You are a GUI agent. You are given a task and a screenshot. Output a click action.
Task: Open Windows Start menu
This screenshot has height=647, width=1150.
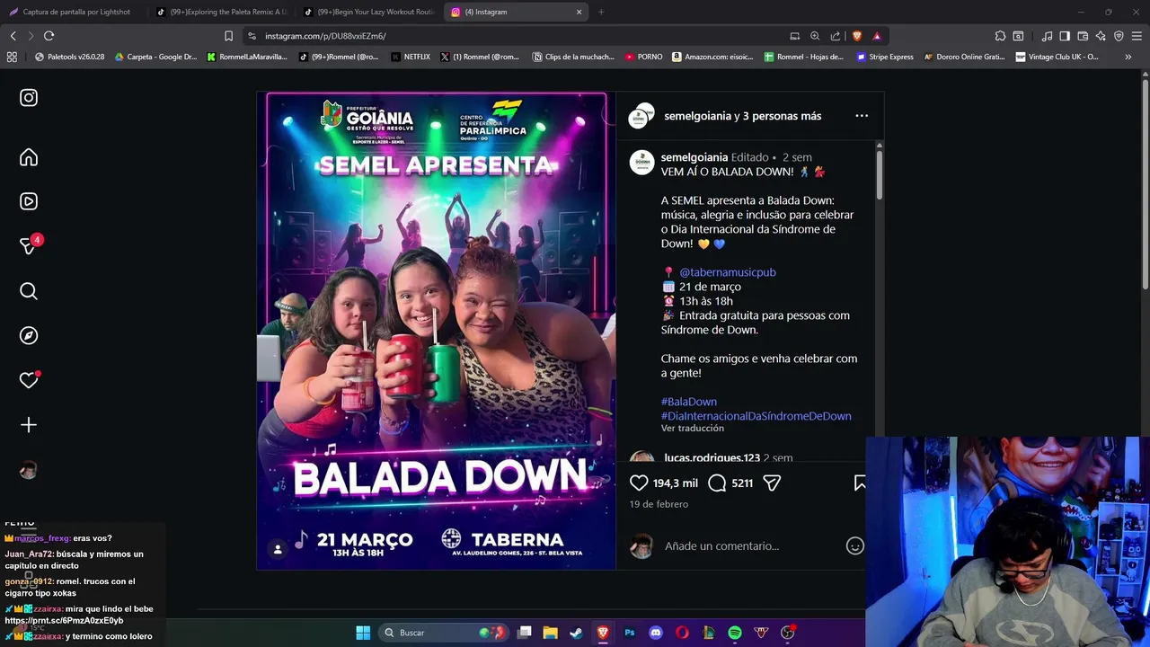(x=363, y=633)
